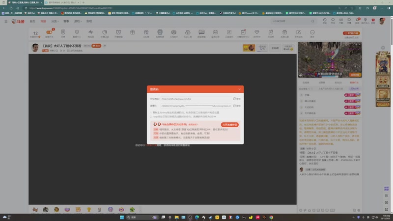Open the history clock icon
The width and height of the screenshot is (393, 221).
pos(325,20)
